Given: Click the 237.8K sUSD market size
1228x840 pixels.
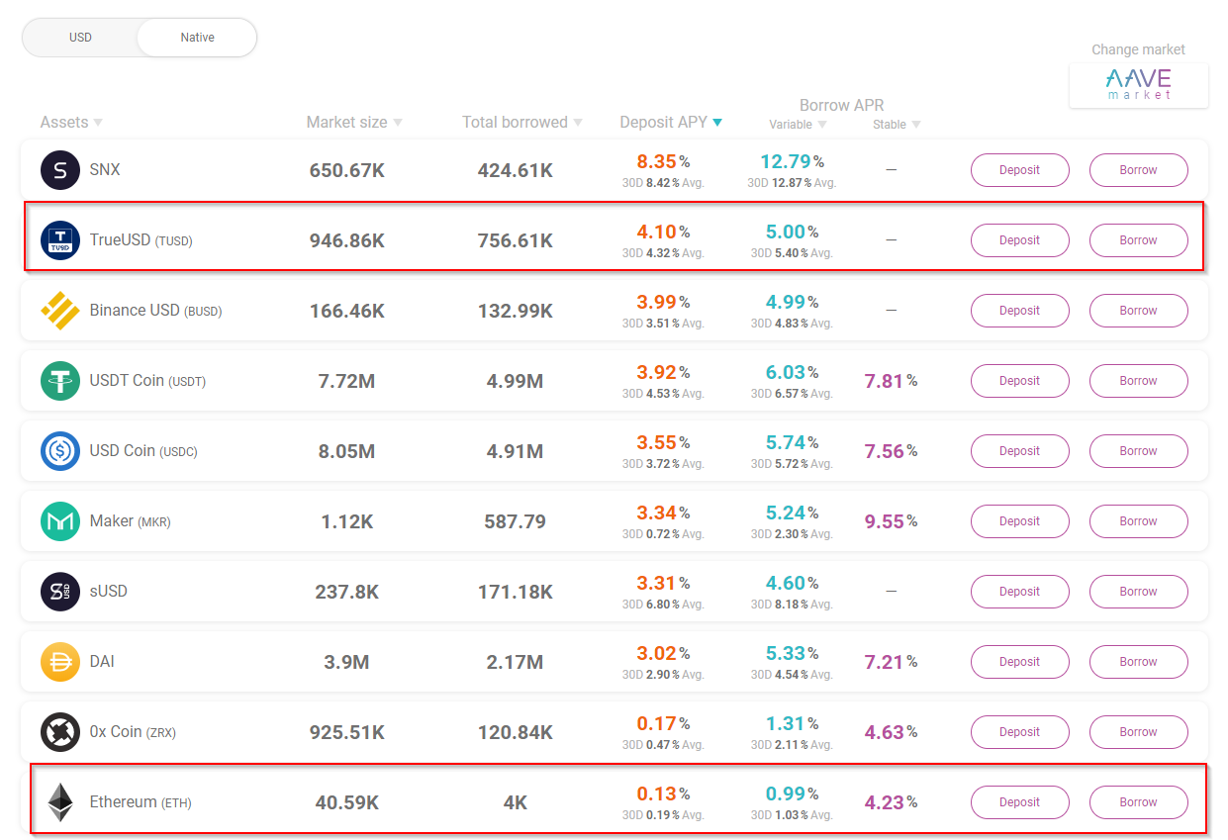Looking at the screenshot, I should [347, 592].
